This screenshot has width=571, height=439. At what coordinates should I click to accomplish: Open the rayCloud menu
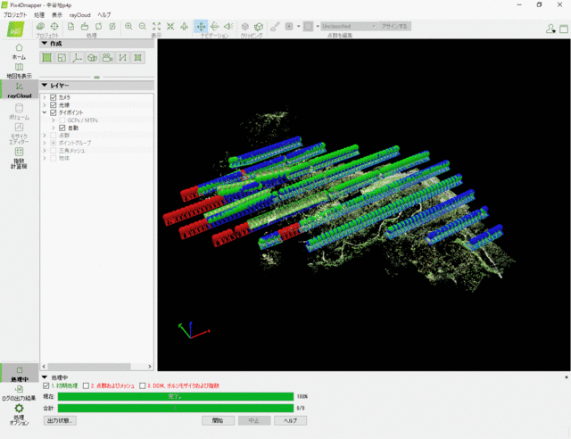(x=79, y=15)
